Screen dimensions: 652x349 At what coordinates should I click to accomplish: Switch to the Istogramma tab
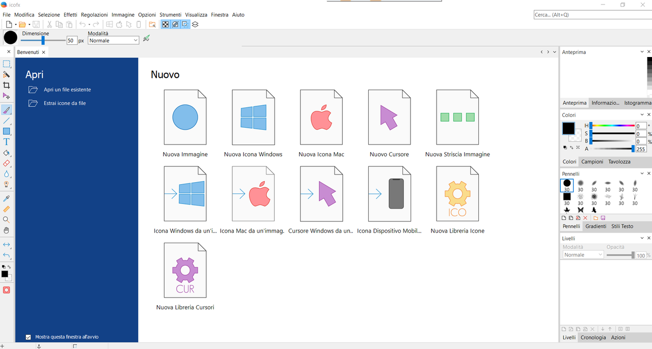638,103
